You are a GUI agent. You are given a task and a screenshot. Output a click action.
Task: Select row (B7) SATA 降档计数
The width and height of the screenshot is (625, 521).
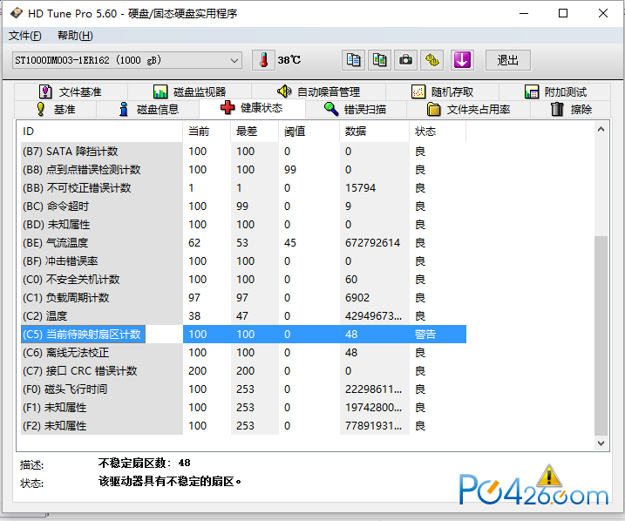tap(243, 152)
